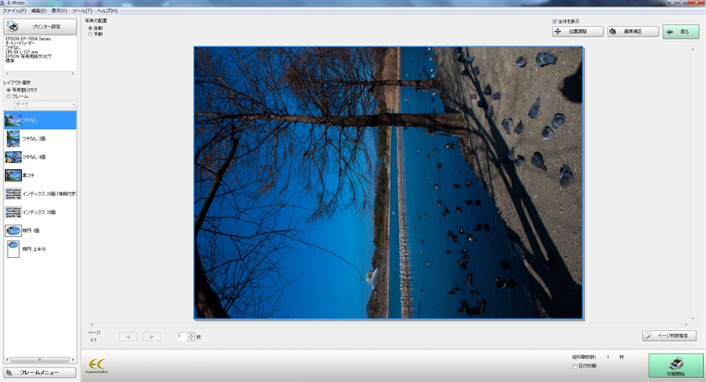Image resolution: width=706 pixels, height=382 pixels.
Task: Pick the 黒フチ black border layout
Action: 13,175
